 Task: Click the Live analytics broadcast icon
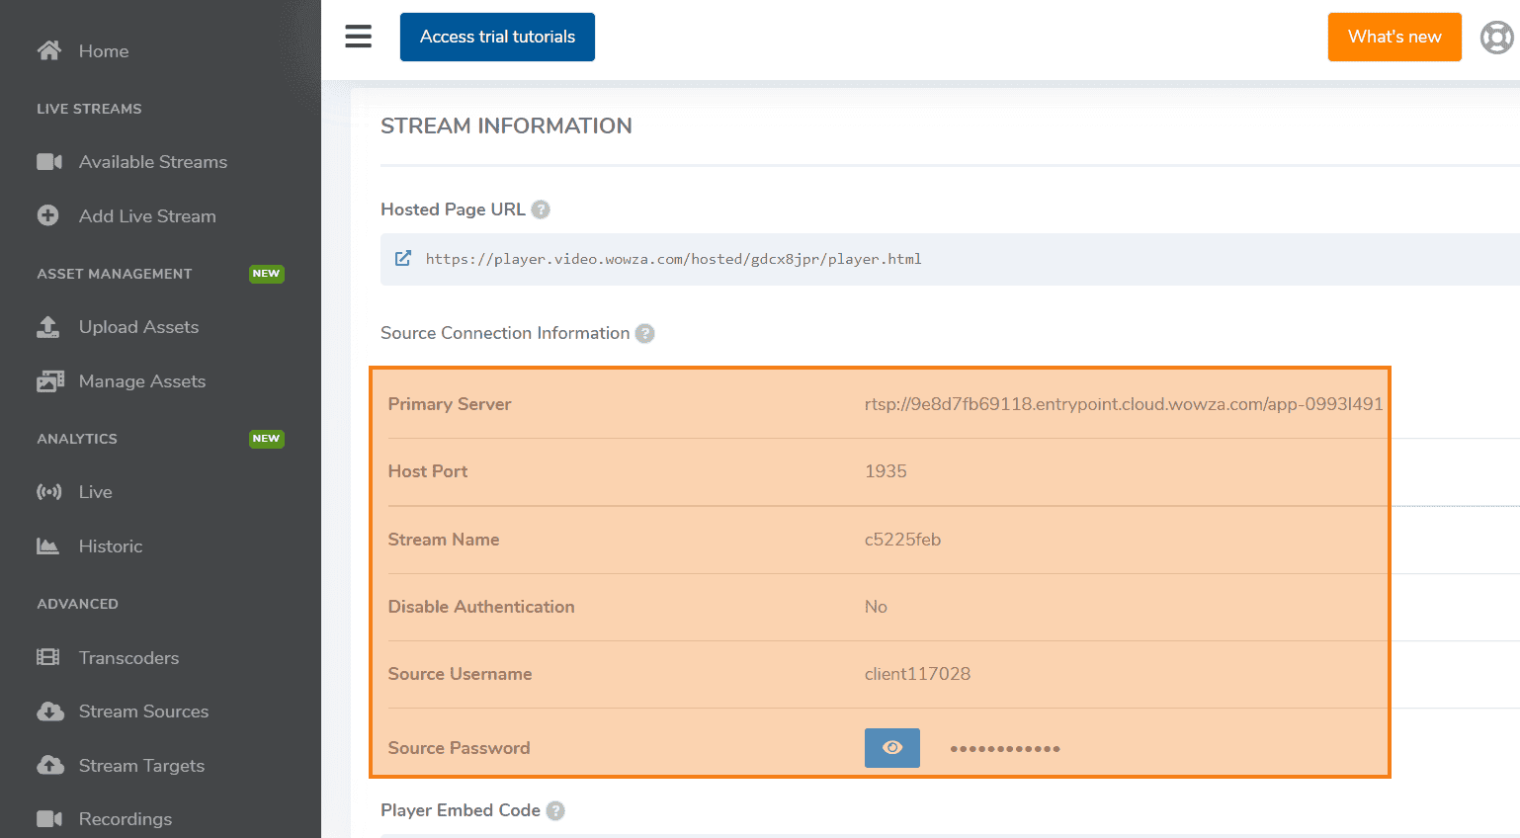(49, 492)
